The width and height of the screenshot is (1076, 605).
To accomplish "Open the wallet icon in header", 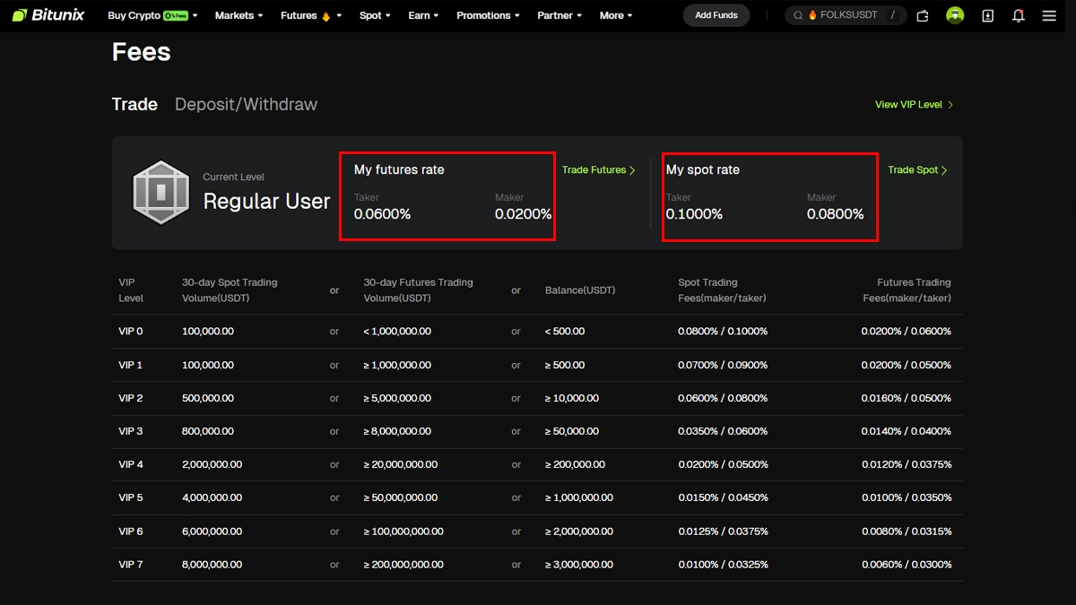I will point(923,15).
